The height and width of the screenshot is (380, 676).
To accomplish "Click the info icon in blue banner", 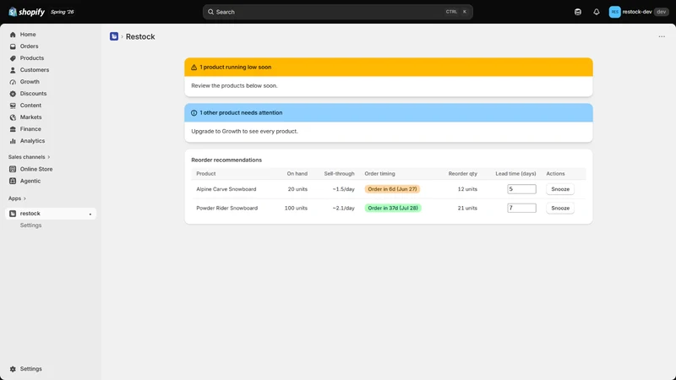I will click(194, 113).
